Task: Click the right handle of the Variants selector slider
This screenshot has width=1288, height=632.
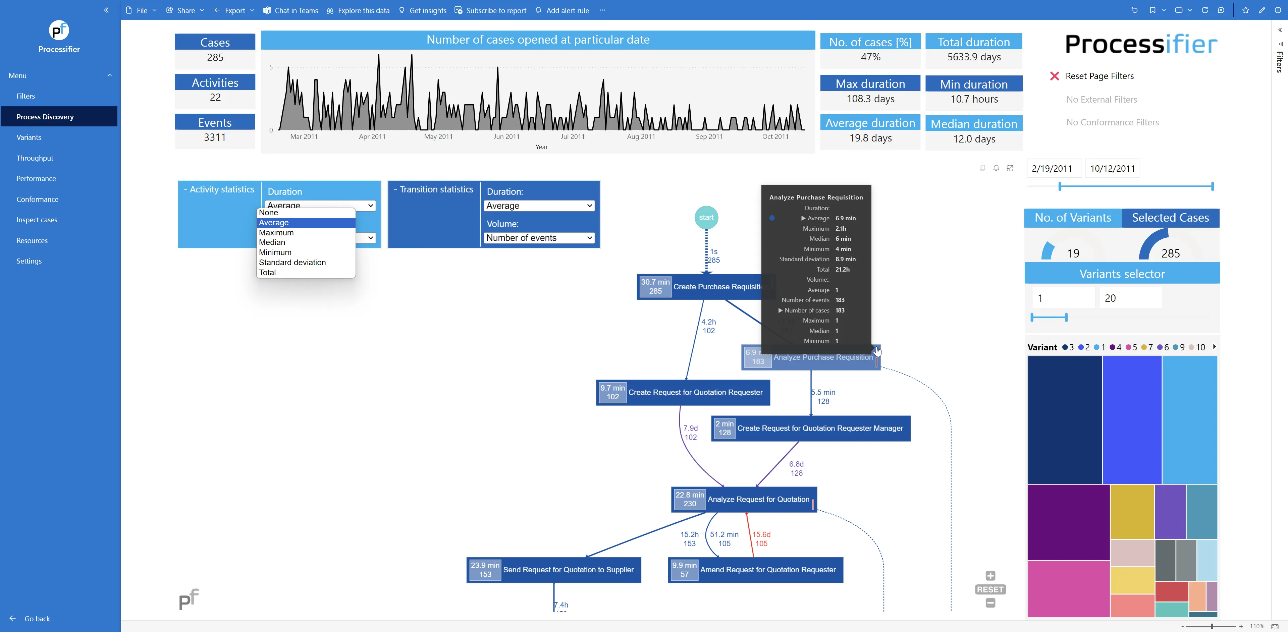Action: [x=1067, y=317]
